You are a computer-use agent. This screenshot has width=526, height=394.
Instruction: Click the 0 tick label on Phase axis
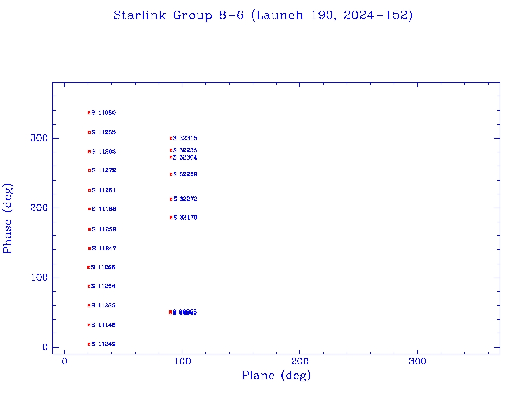(x=45, y=347)
